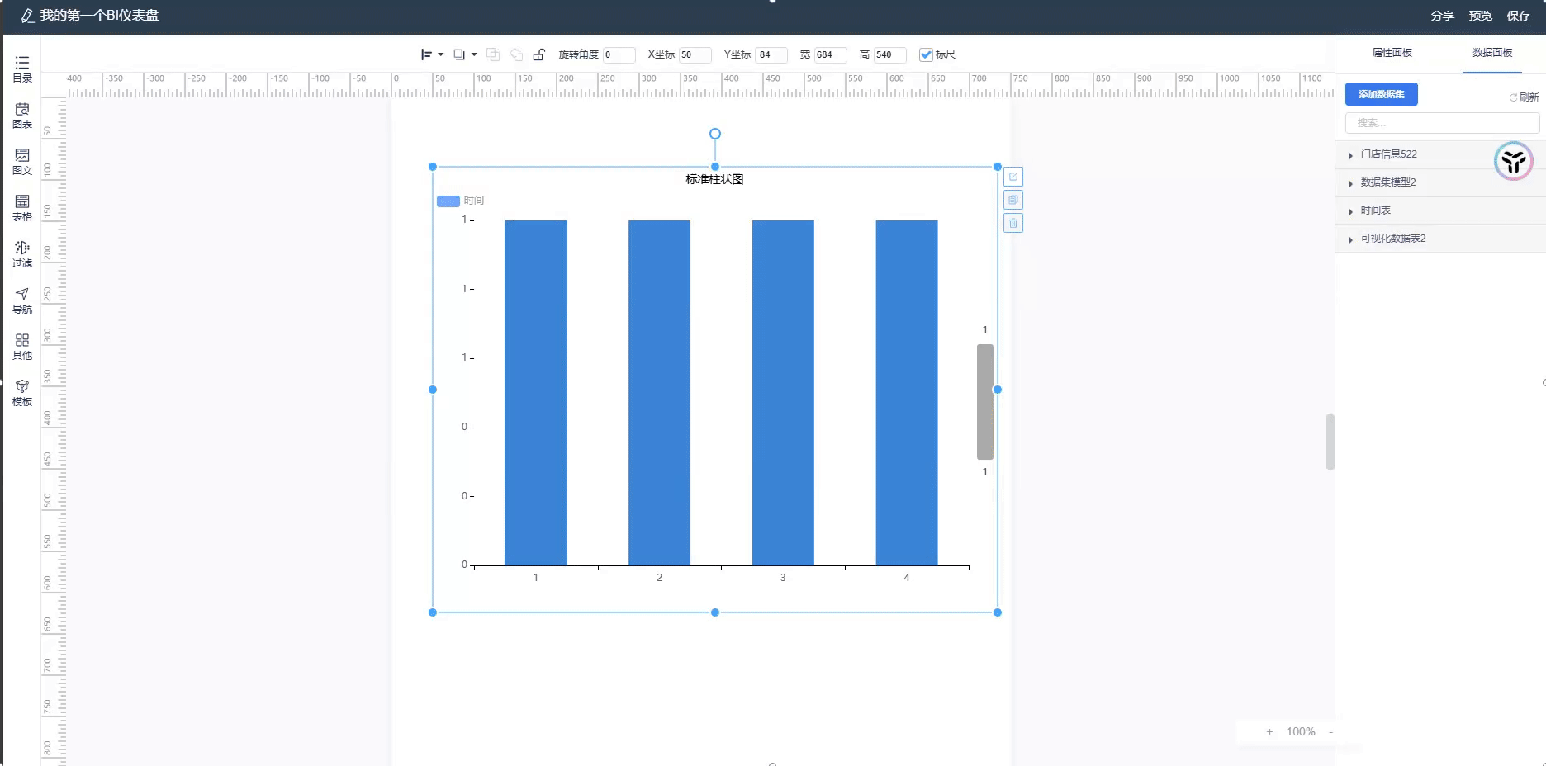The width and height of the screenshot is (1546, 766).
Task: Toggle the 时间 legend color swatch
Action: pos(448,201)
